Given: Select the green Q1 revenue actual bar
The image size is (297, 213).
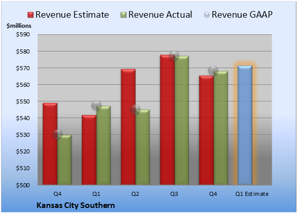Looking at the screenshot, I should tap(104, 145).
